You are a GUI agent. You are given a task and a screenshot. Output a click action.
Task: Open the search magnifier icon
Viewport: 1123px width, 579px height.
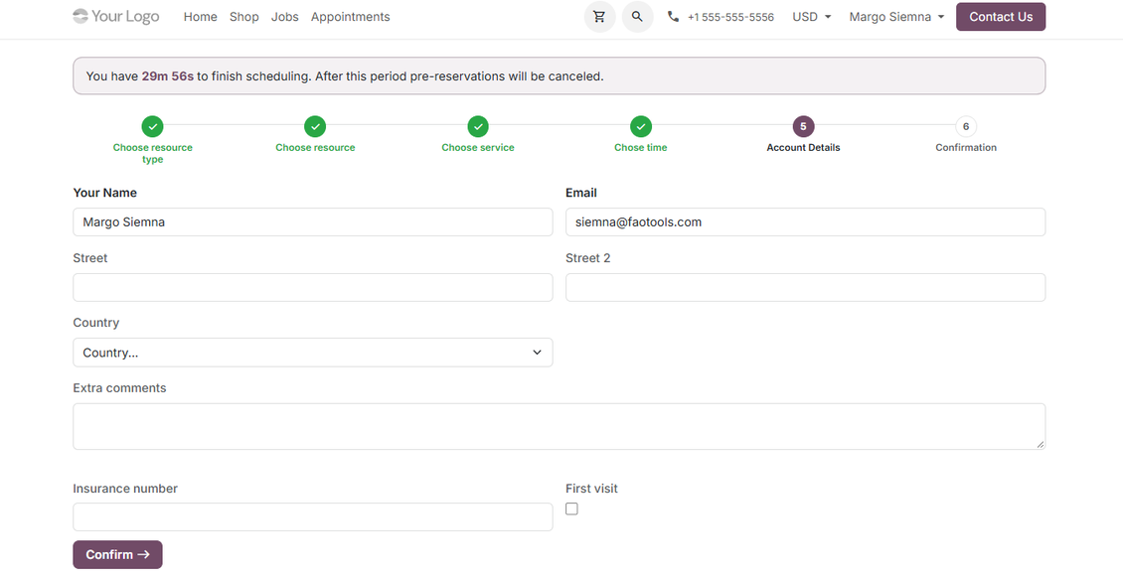click(637, 17)
